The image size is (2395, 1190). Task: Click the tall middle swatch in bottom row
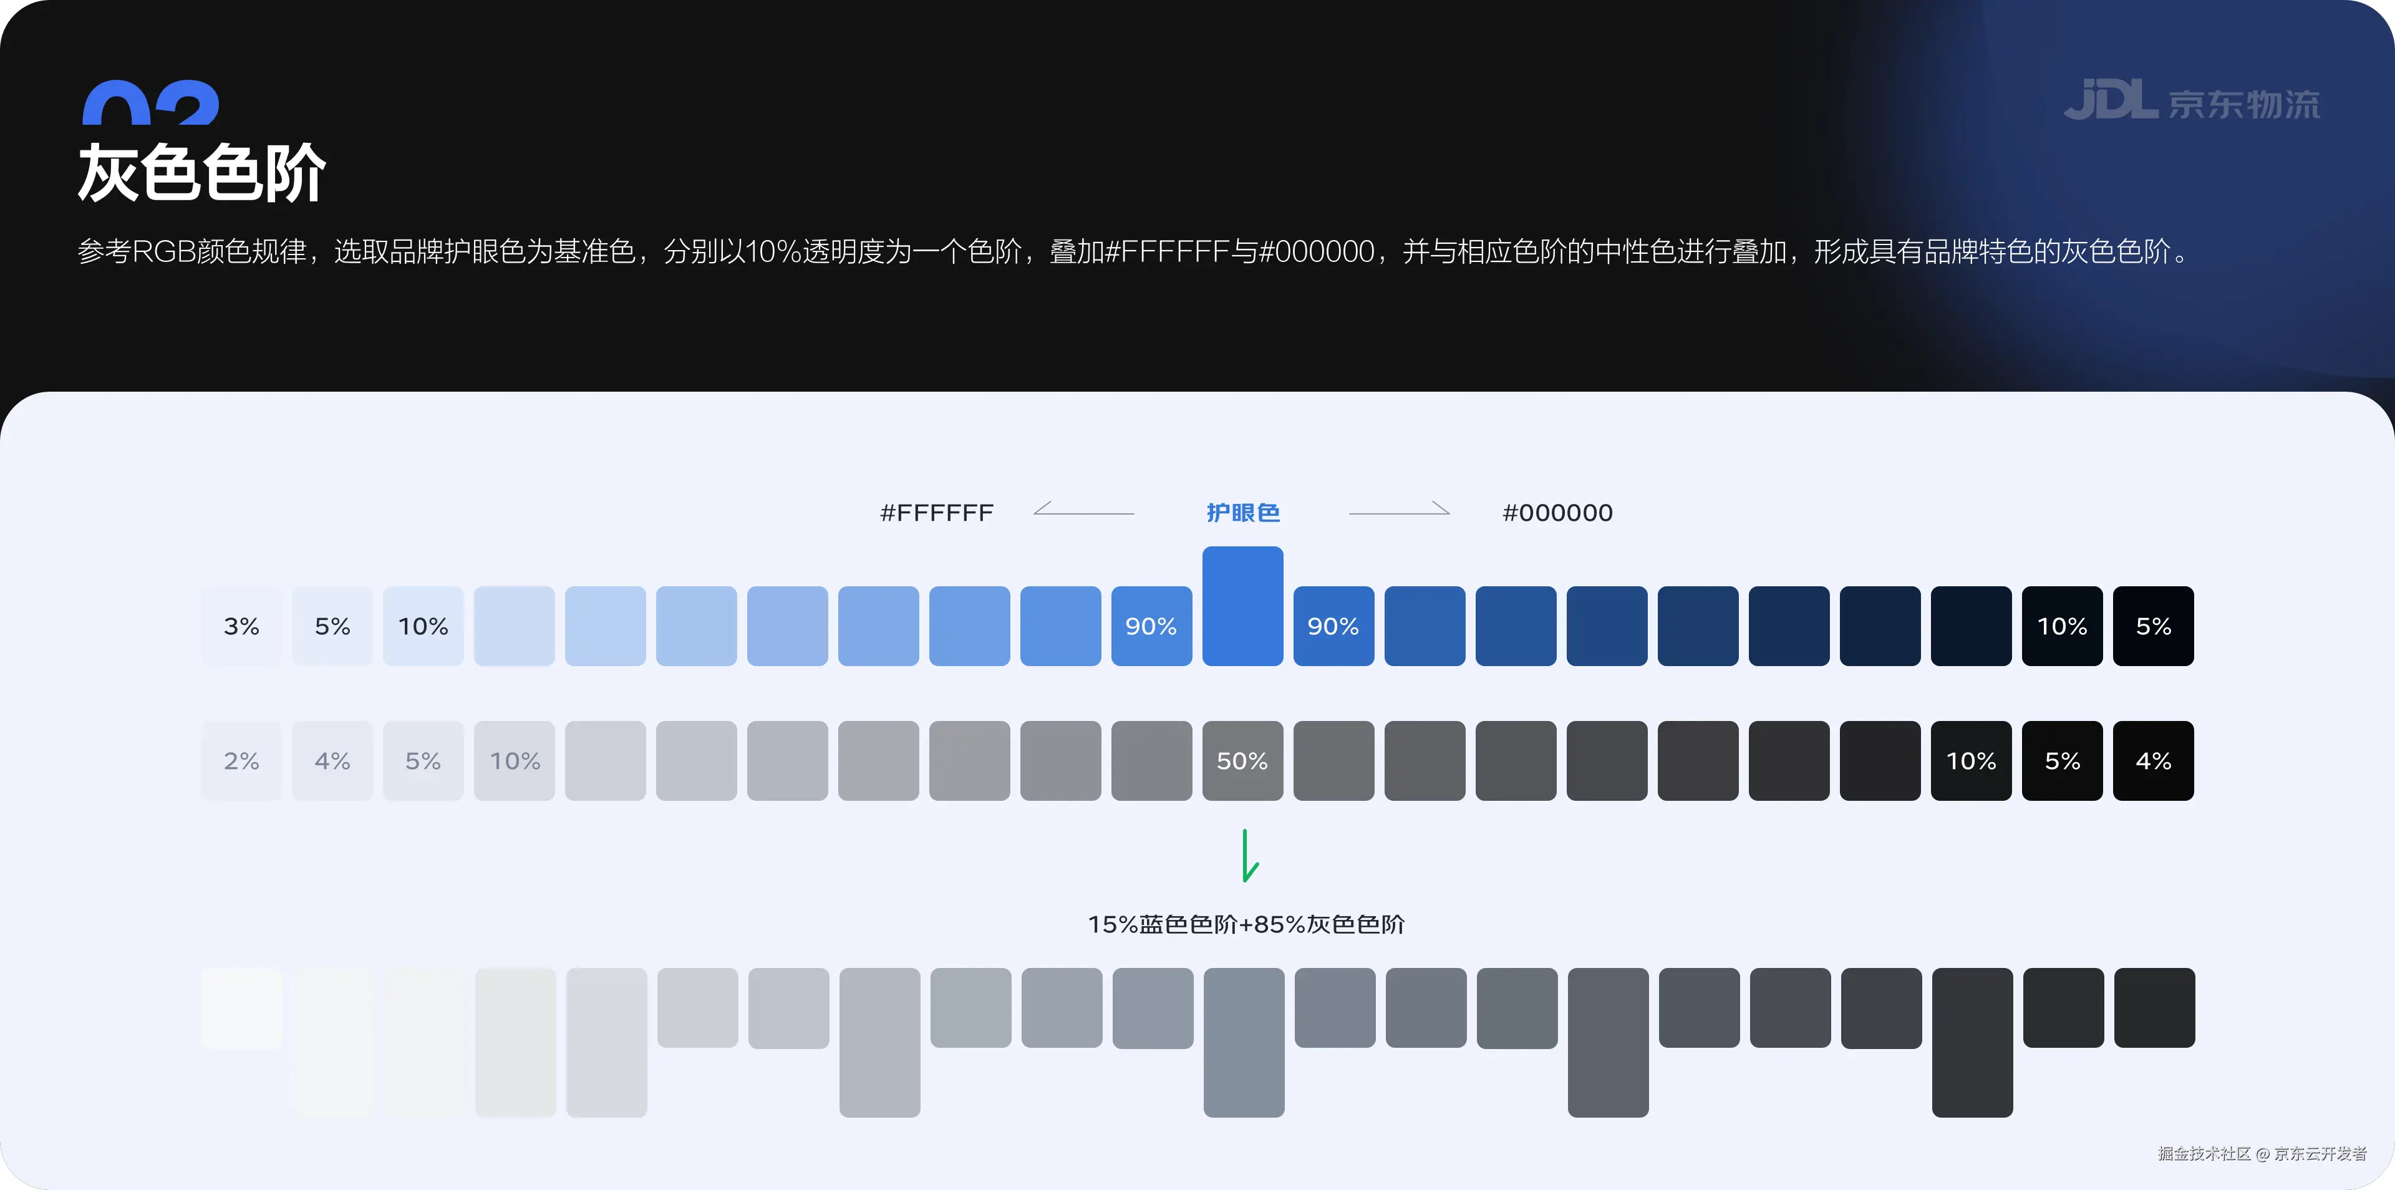(1244, 1042)
